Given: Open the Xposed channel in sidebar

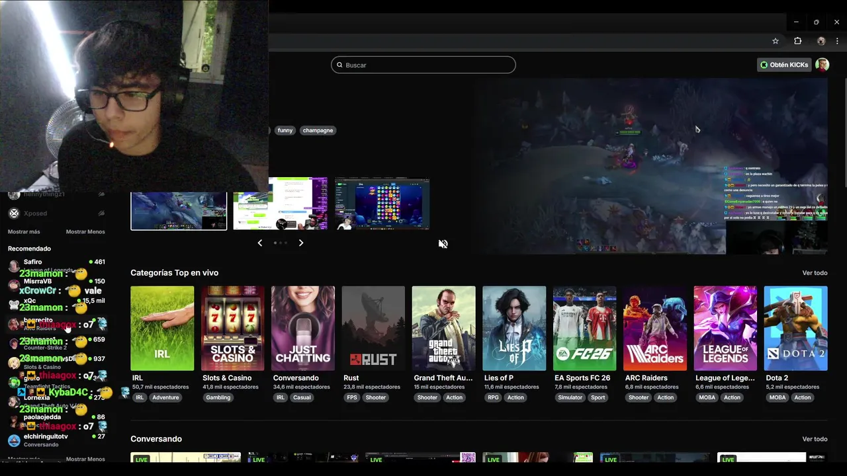Looking at the screenshot, I should click(56, 214).
